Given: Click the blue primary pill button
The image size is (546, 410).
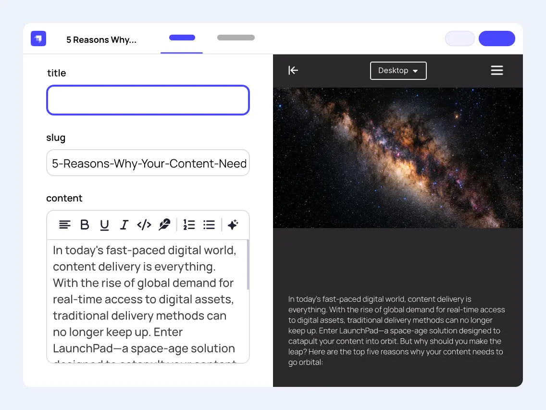Looking at the screenshot, I should [x=497, y=38].
